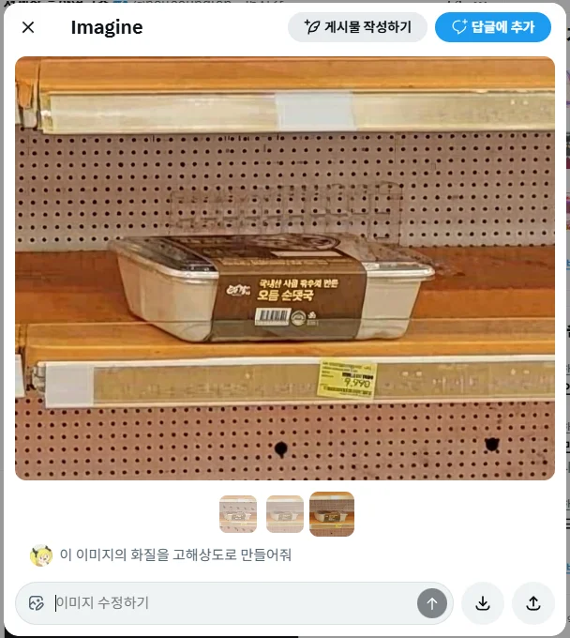570x638 pixels.
Task: Click the image edit icon in the input box
Action: [37, 603]
